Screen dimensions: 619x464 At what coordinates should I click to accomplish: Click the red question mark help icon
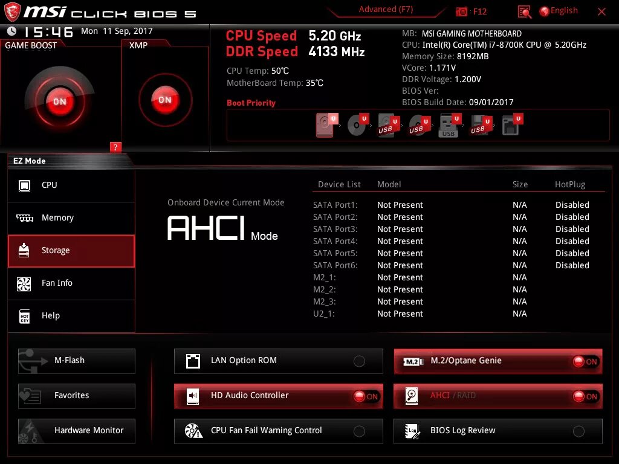115,147
